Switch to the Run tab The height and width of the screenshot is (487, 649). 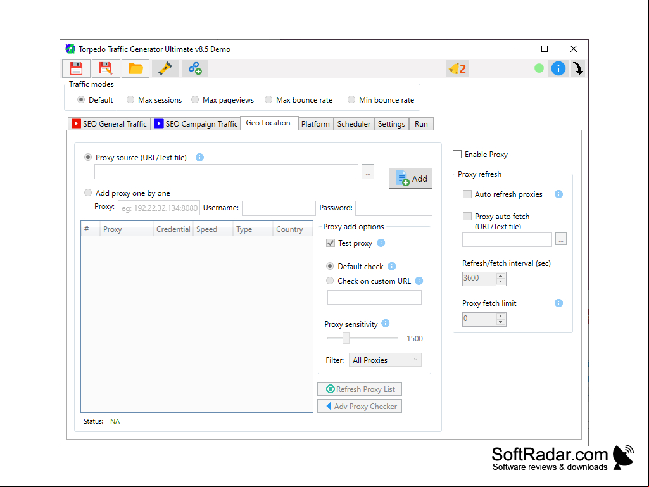(x=421, y=124)
